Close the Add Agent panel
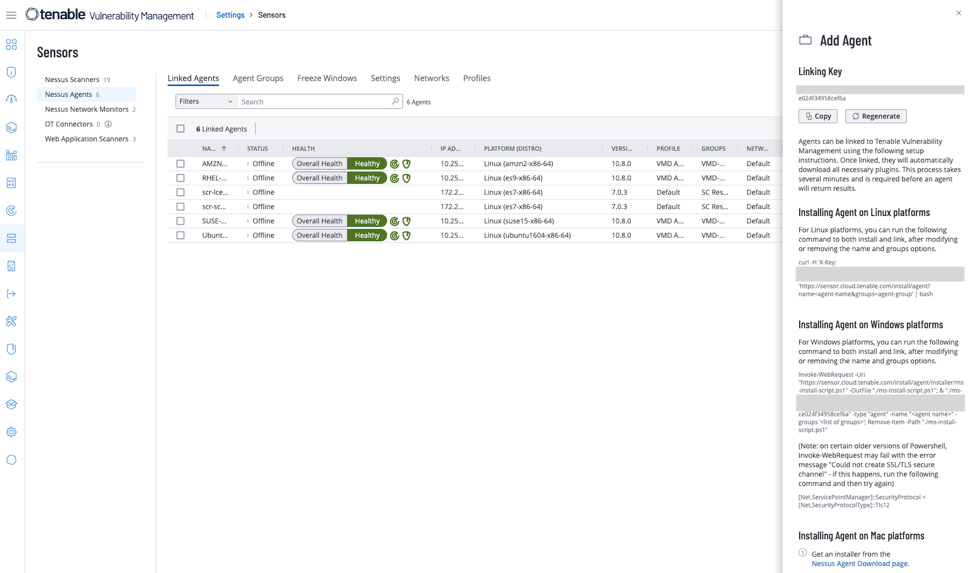Viewport: 978px width, 573px height. pos(959,13)
